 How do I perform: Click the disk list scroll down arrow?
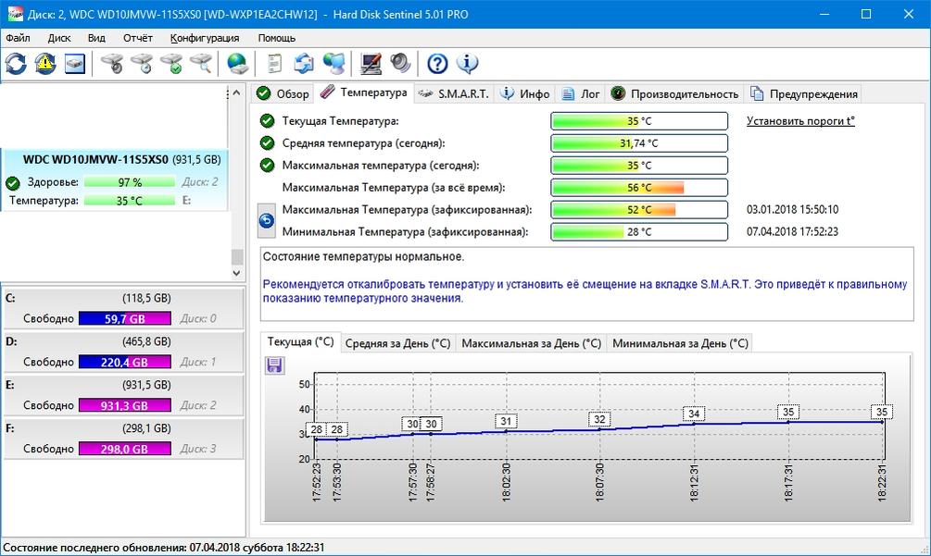click(237, 273)
